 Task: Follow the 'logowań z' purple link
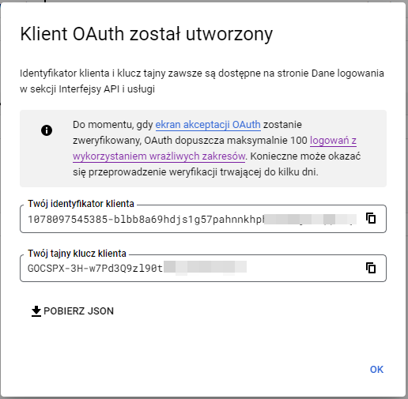(333, 141)
